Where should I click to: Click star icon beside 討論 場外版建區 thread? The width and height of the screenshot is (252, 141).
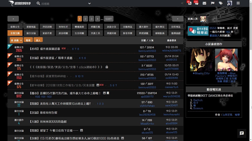point(10,56)
